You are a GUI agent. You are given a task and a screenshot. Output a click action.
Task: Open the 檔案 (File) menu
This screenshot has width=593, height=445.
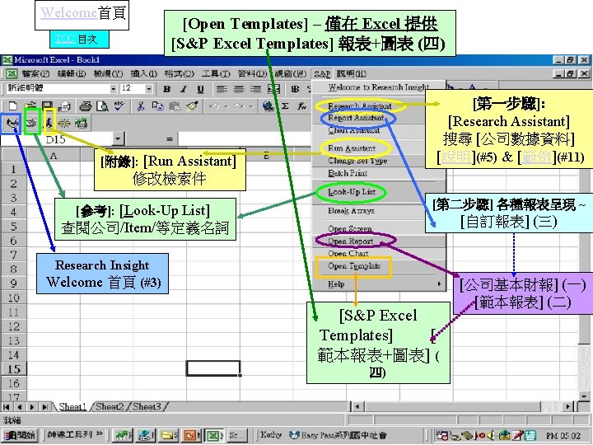(35, 73)
